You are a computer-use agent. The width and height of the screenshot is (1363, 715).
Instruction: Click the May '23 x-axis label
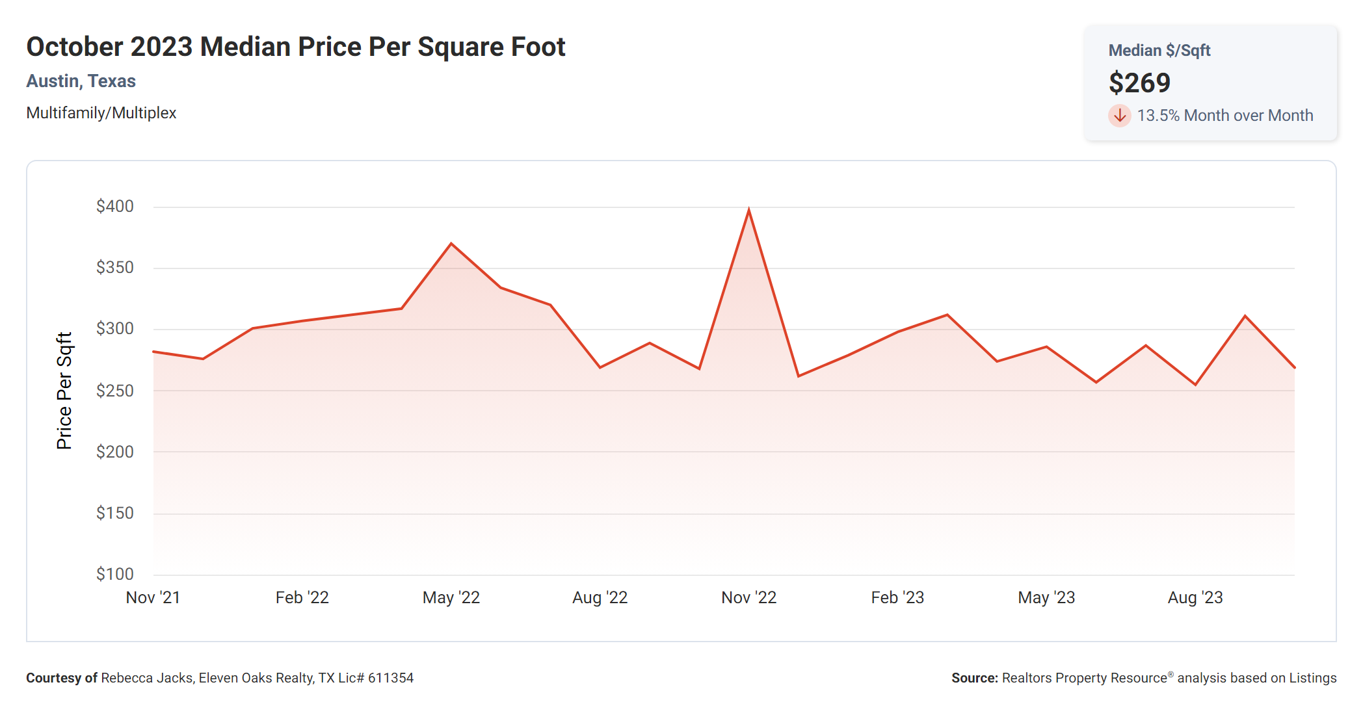click(1046, 597)
